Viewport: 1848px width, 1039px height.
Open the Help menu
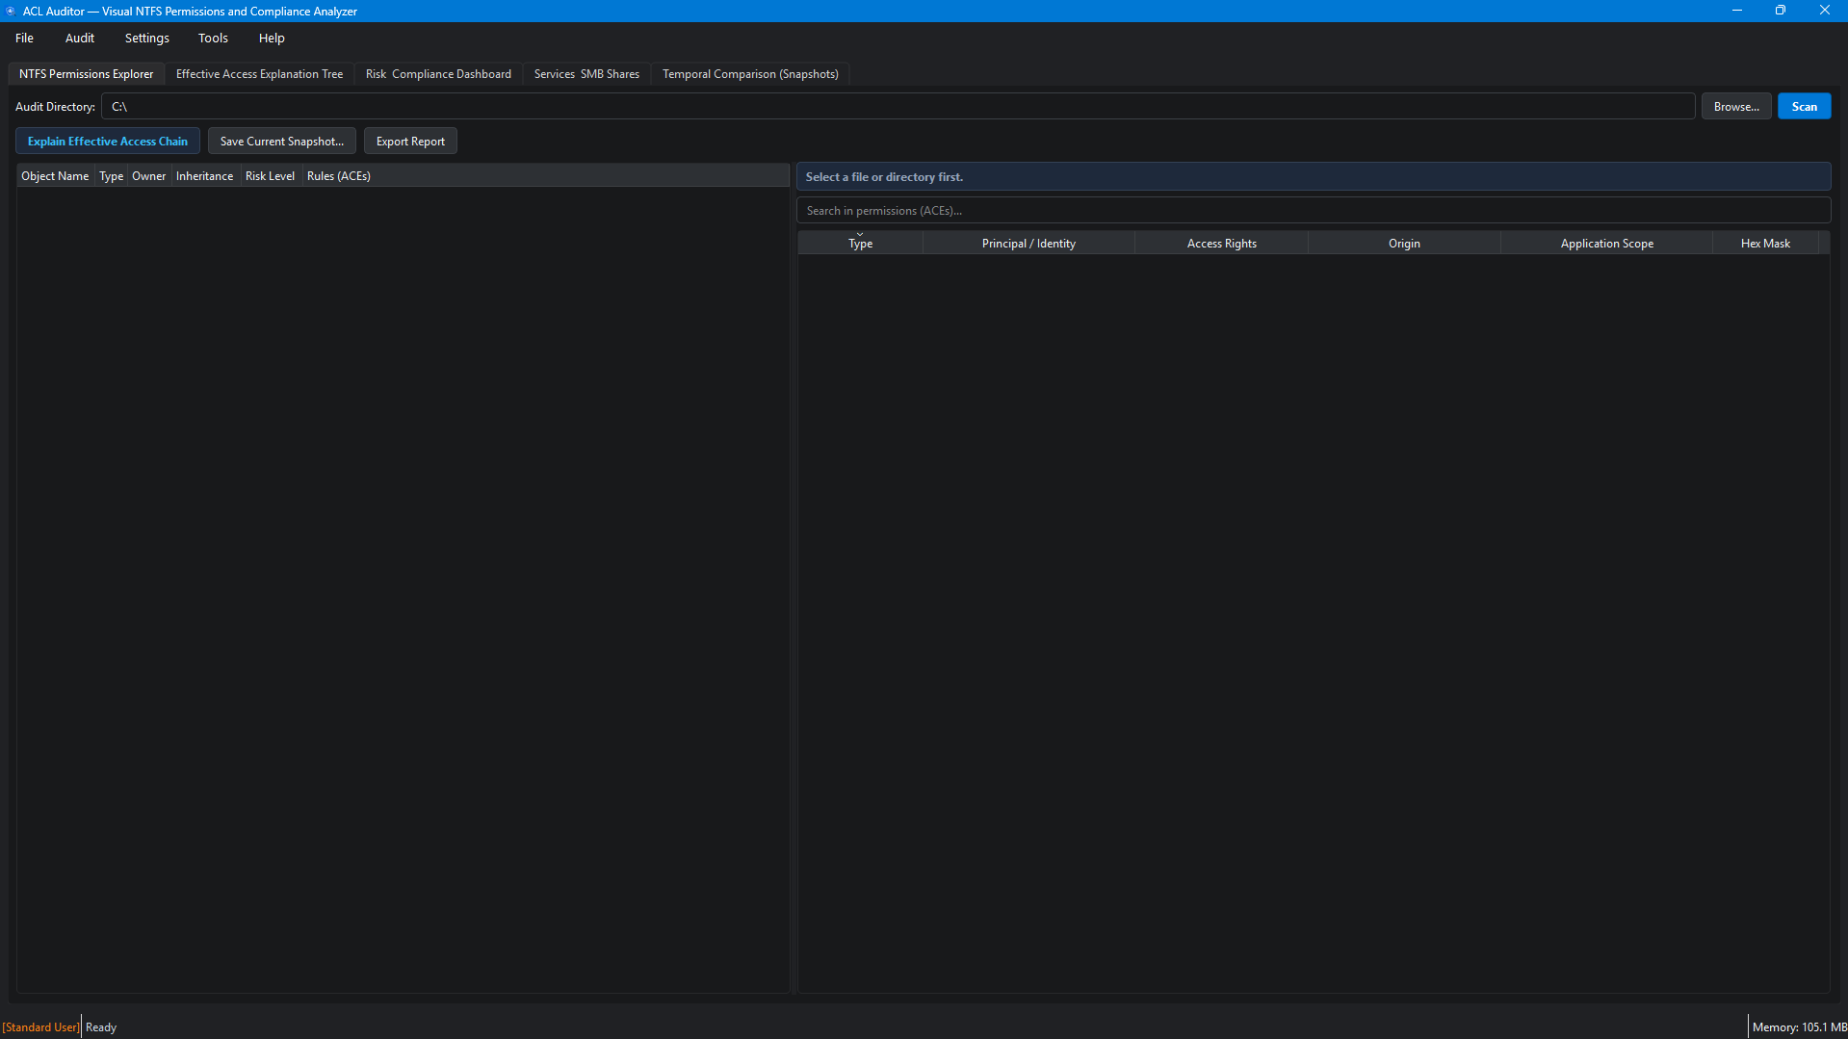(272, 39)
